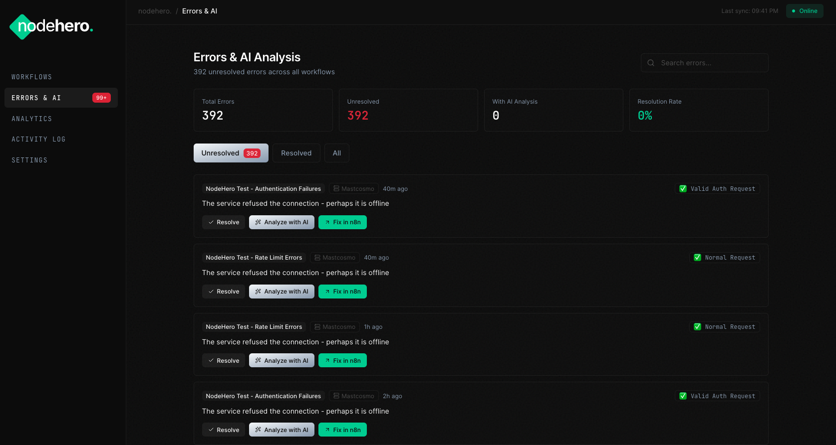Resolve the 1h ago Rate Limit error
The width and height of the screenshot is (836, 445).
(224, 360)
